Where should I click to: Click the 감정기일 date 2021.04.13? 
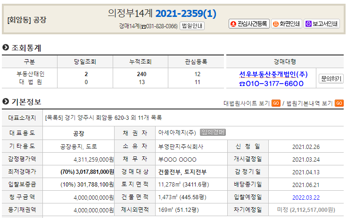click(306, 172)
